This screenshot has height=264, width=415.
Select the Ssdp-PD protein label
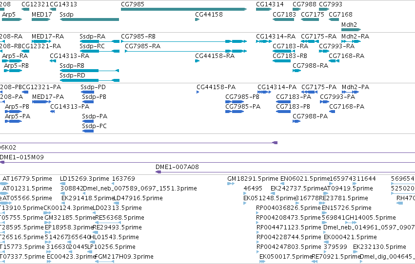click(x=93, y=87)
